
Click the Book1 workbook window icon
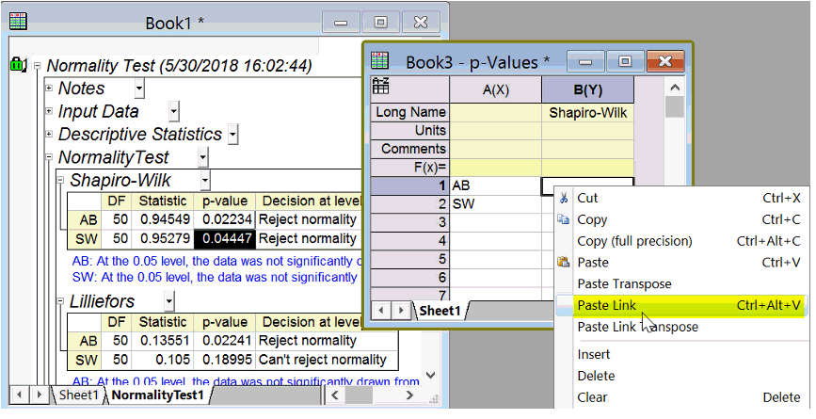18,21
